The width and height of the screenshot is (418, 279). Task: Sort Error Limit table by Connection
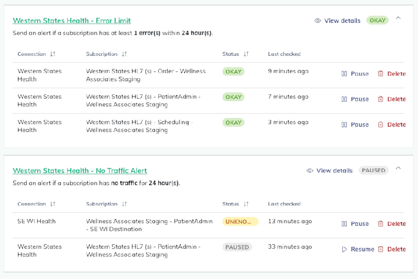[53, 54]
